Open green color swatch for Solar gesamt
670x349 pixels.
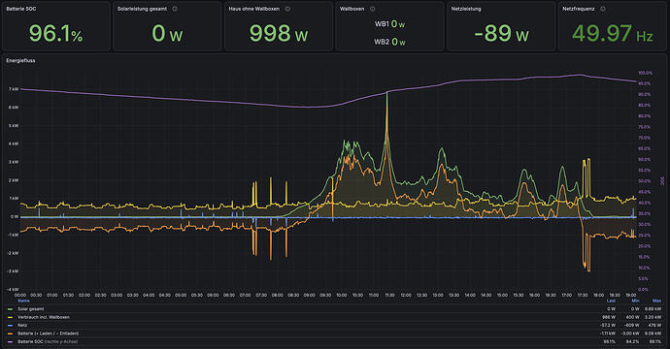[10, 309]
